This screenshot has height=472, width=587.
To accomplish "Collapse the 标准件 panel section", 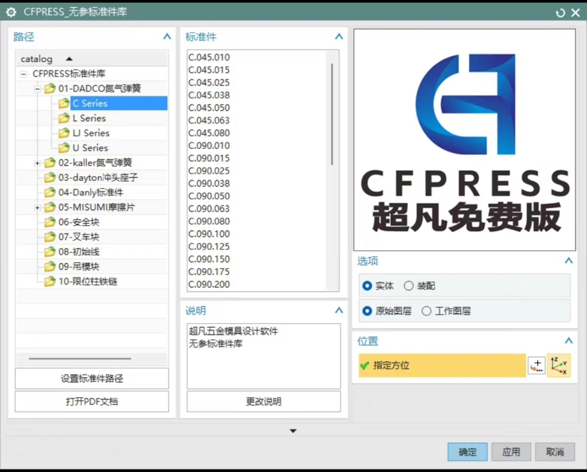I will pos(339,37).
